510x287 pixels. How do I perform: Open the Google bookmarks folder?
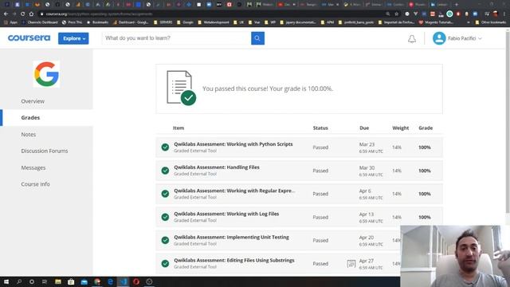tap(185, 22)
